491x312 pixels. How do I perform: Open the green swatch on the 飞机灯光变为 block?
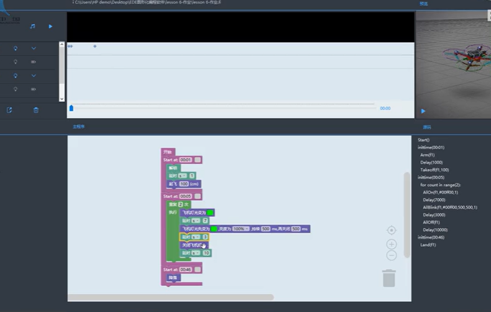pos(210,213)
